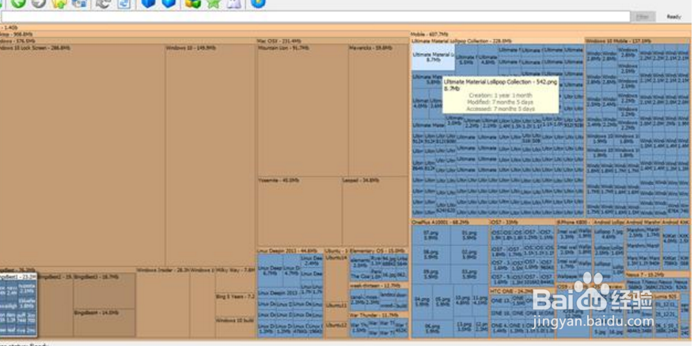This screenshot has height=346, width=694.
Task: Select the BingBest4 - 14.0Mb block
Action: tap(104, 323)
